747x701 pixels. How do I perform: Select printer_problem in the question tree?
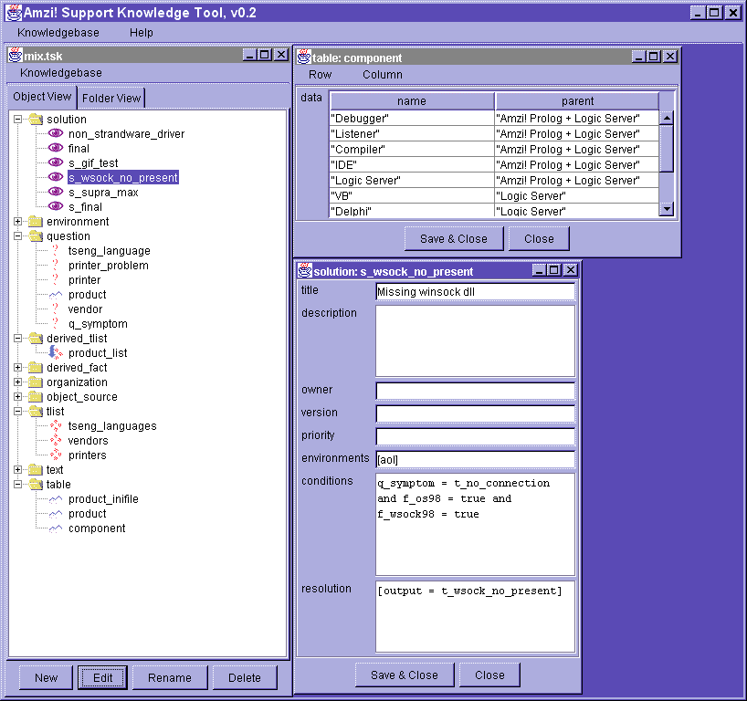[108, 266]
